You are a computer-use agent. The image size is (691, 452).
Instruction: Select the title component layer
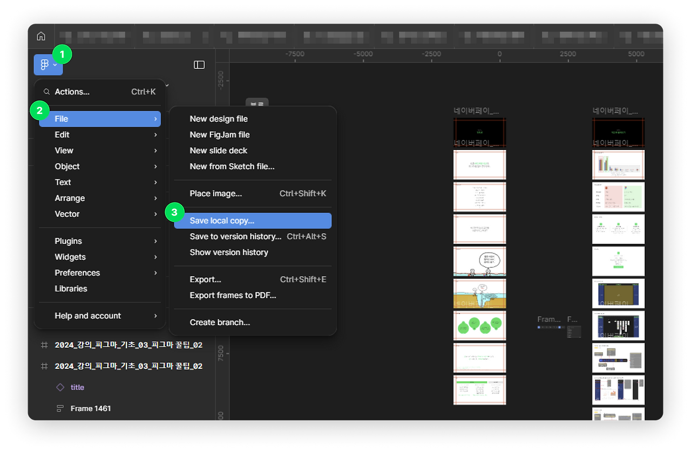pos(77,387)
